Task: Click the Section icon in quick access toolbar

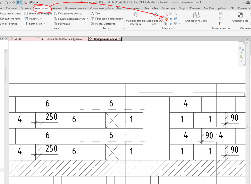Action: [x=14, y=2]
